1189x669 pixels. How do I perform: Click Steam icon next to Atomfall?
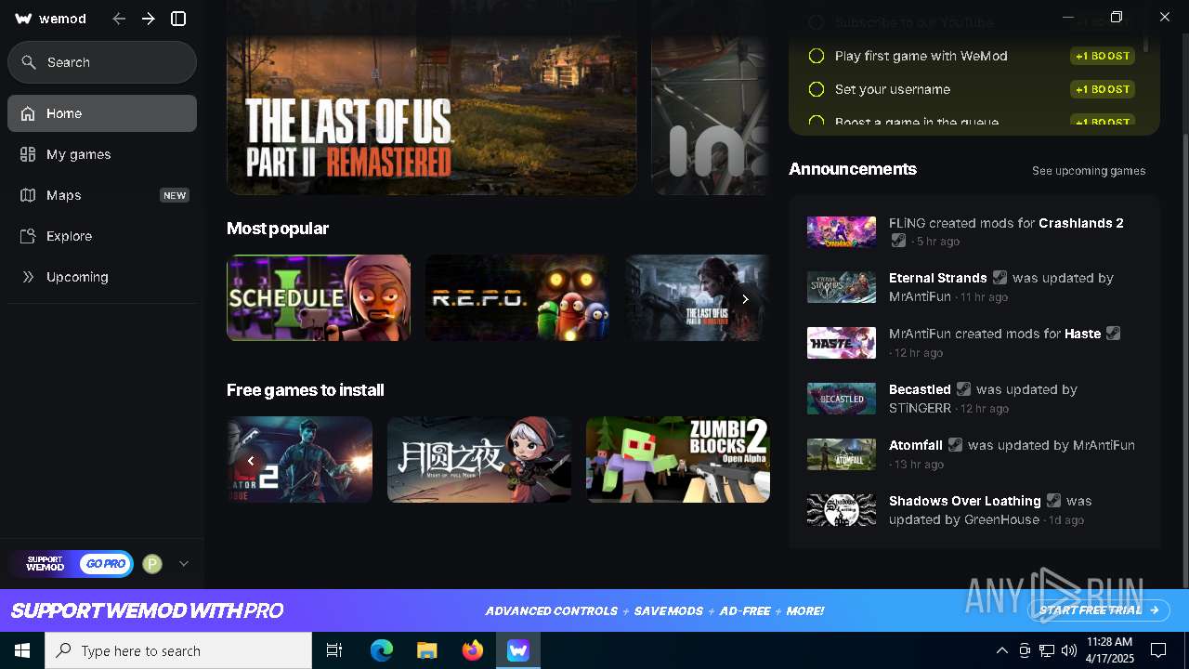(x=955, y=445)
